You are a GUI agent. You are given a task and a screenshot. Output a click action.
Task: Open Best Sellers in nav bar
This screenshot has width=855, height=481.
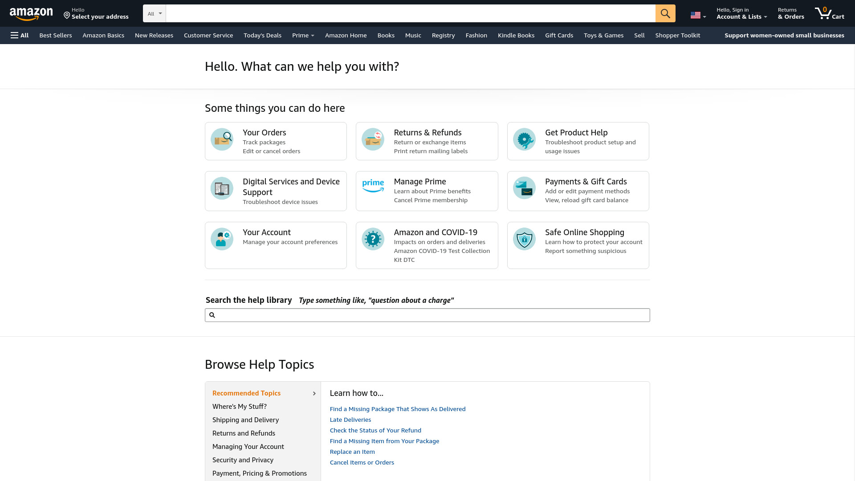pos(56,35)
